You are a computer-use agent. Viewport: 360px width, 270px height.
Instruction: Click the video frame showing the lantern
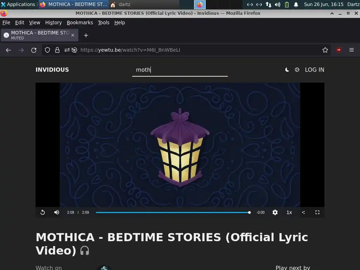[x=180, y=145]
